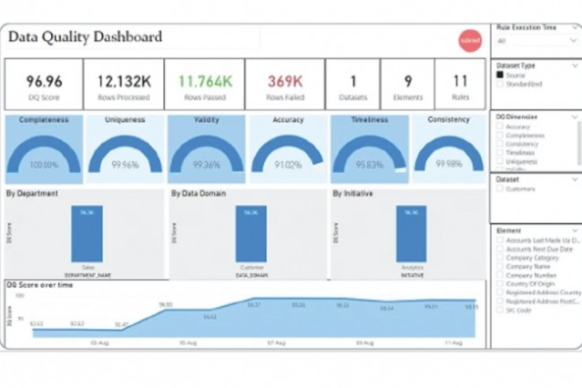The height and width of the screenshot is (388, 582).
Task: Click the 09 Aug axis label
Action: (x=365, y=343)
